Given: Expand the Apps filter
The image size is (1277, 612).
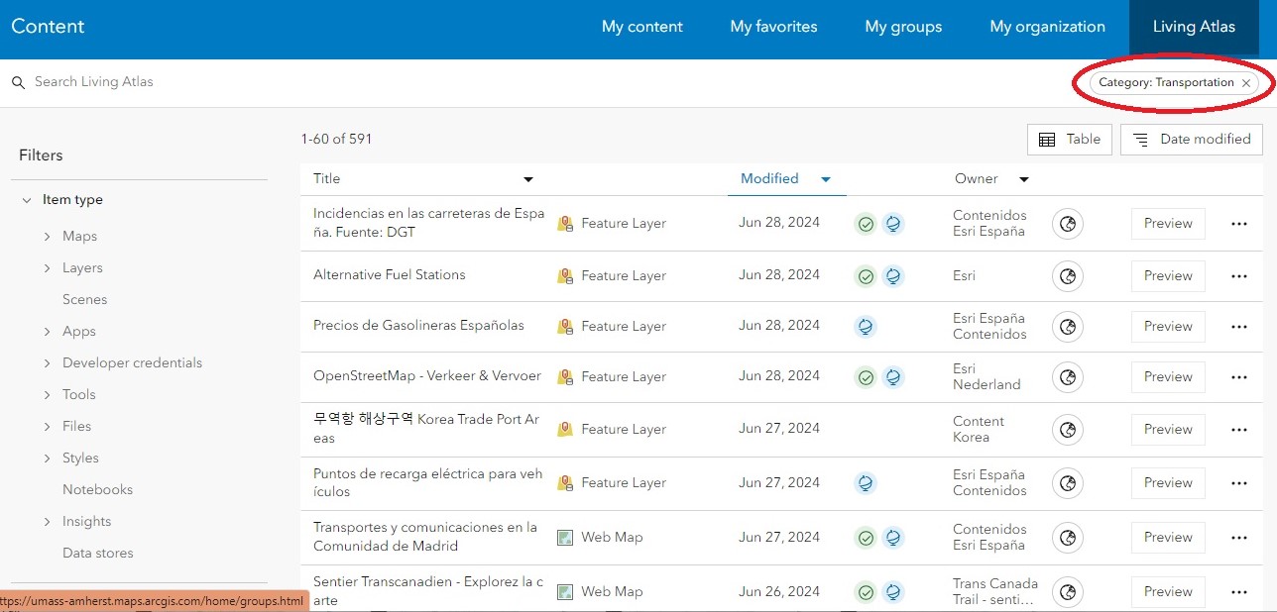Looking at the screenshot, I should coord(47,332).
